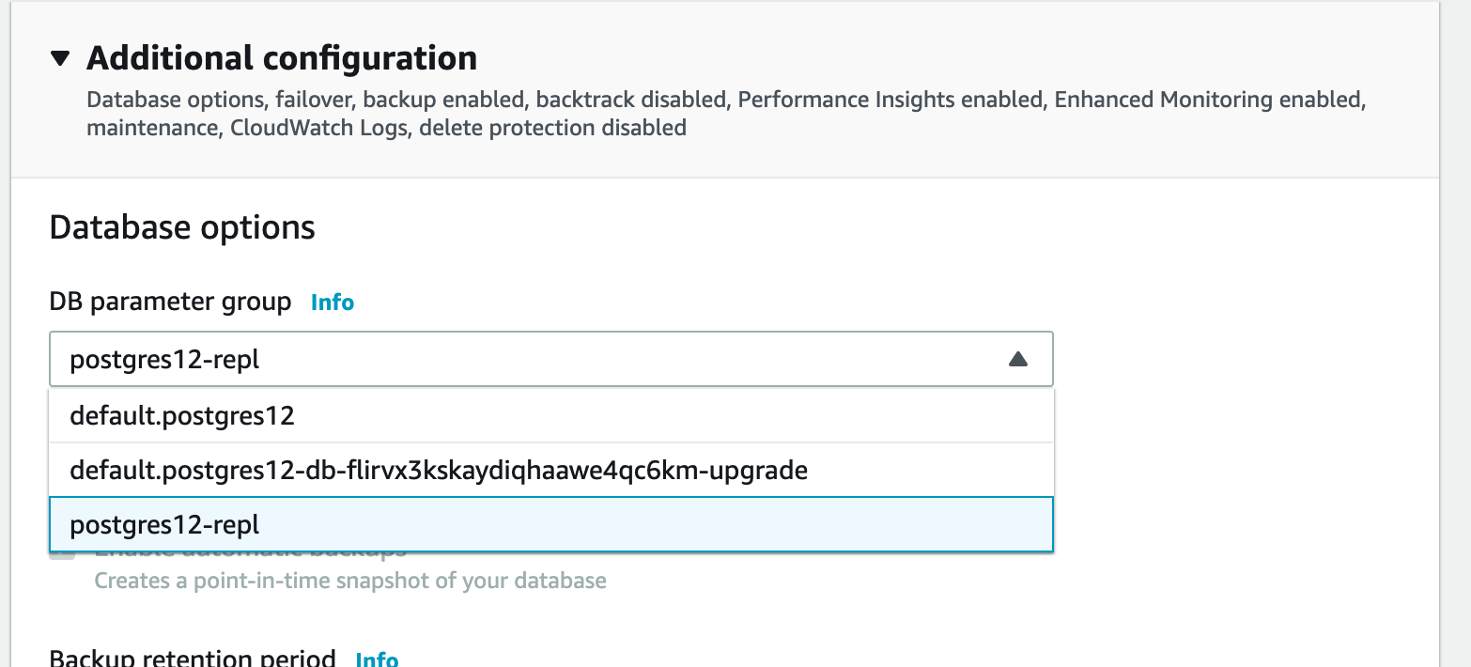Open Info link for Backup retention period

(377, 659)
